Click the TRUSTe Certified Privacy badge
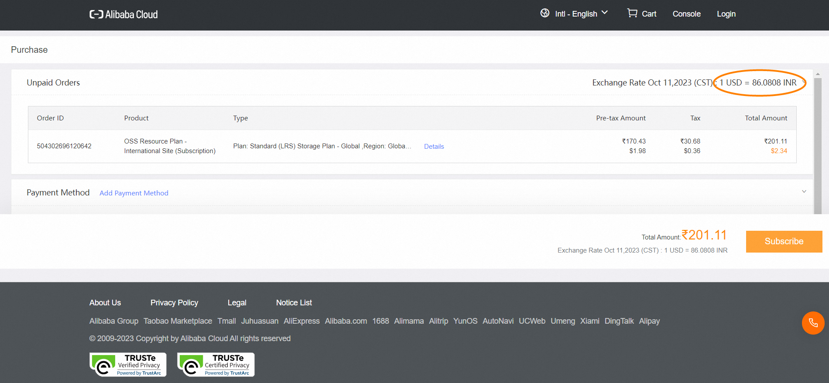The image size is (829, 383). pyautogui.click(x=216, y=364)
